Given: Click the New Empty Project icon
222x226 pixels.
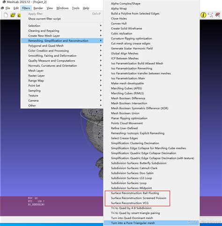Looking at the screenshot, I should point(6,15).
